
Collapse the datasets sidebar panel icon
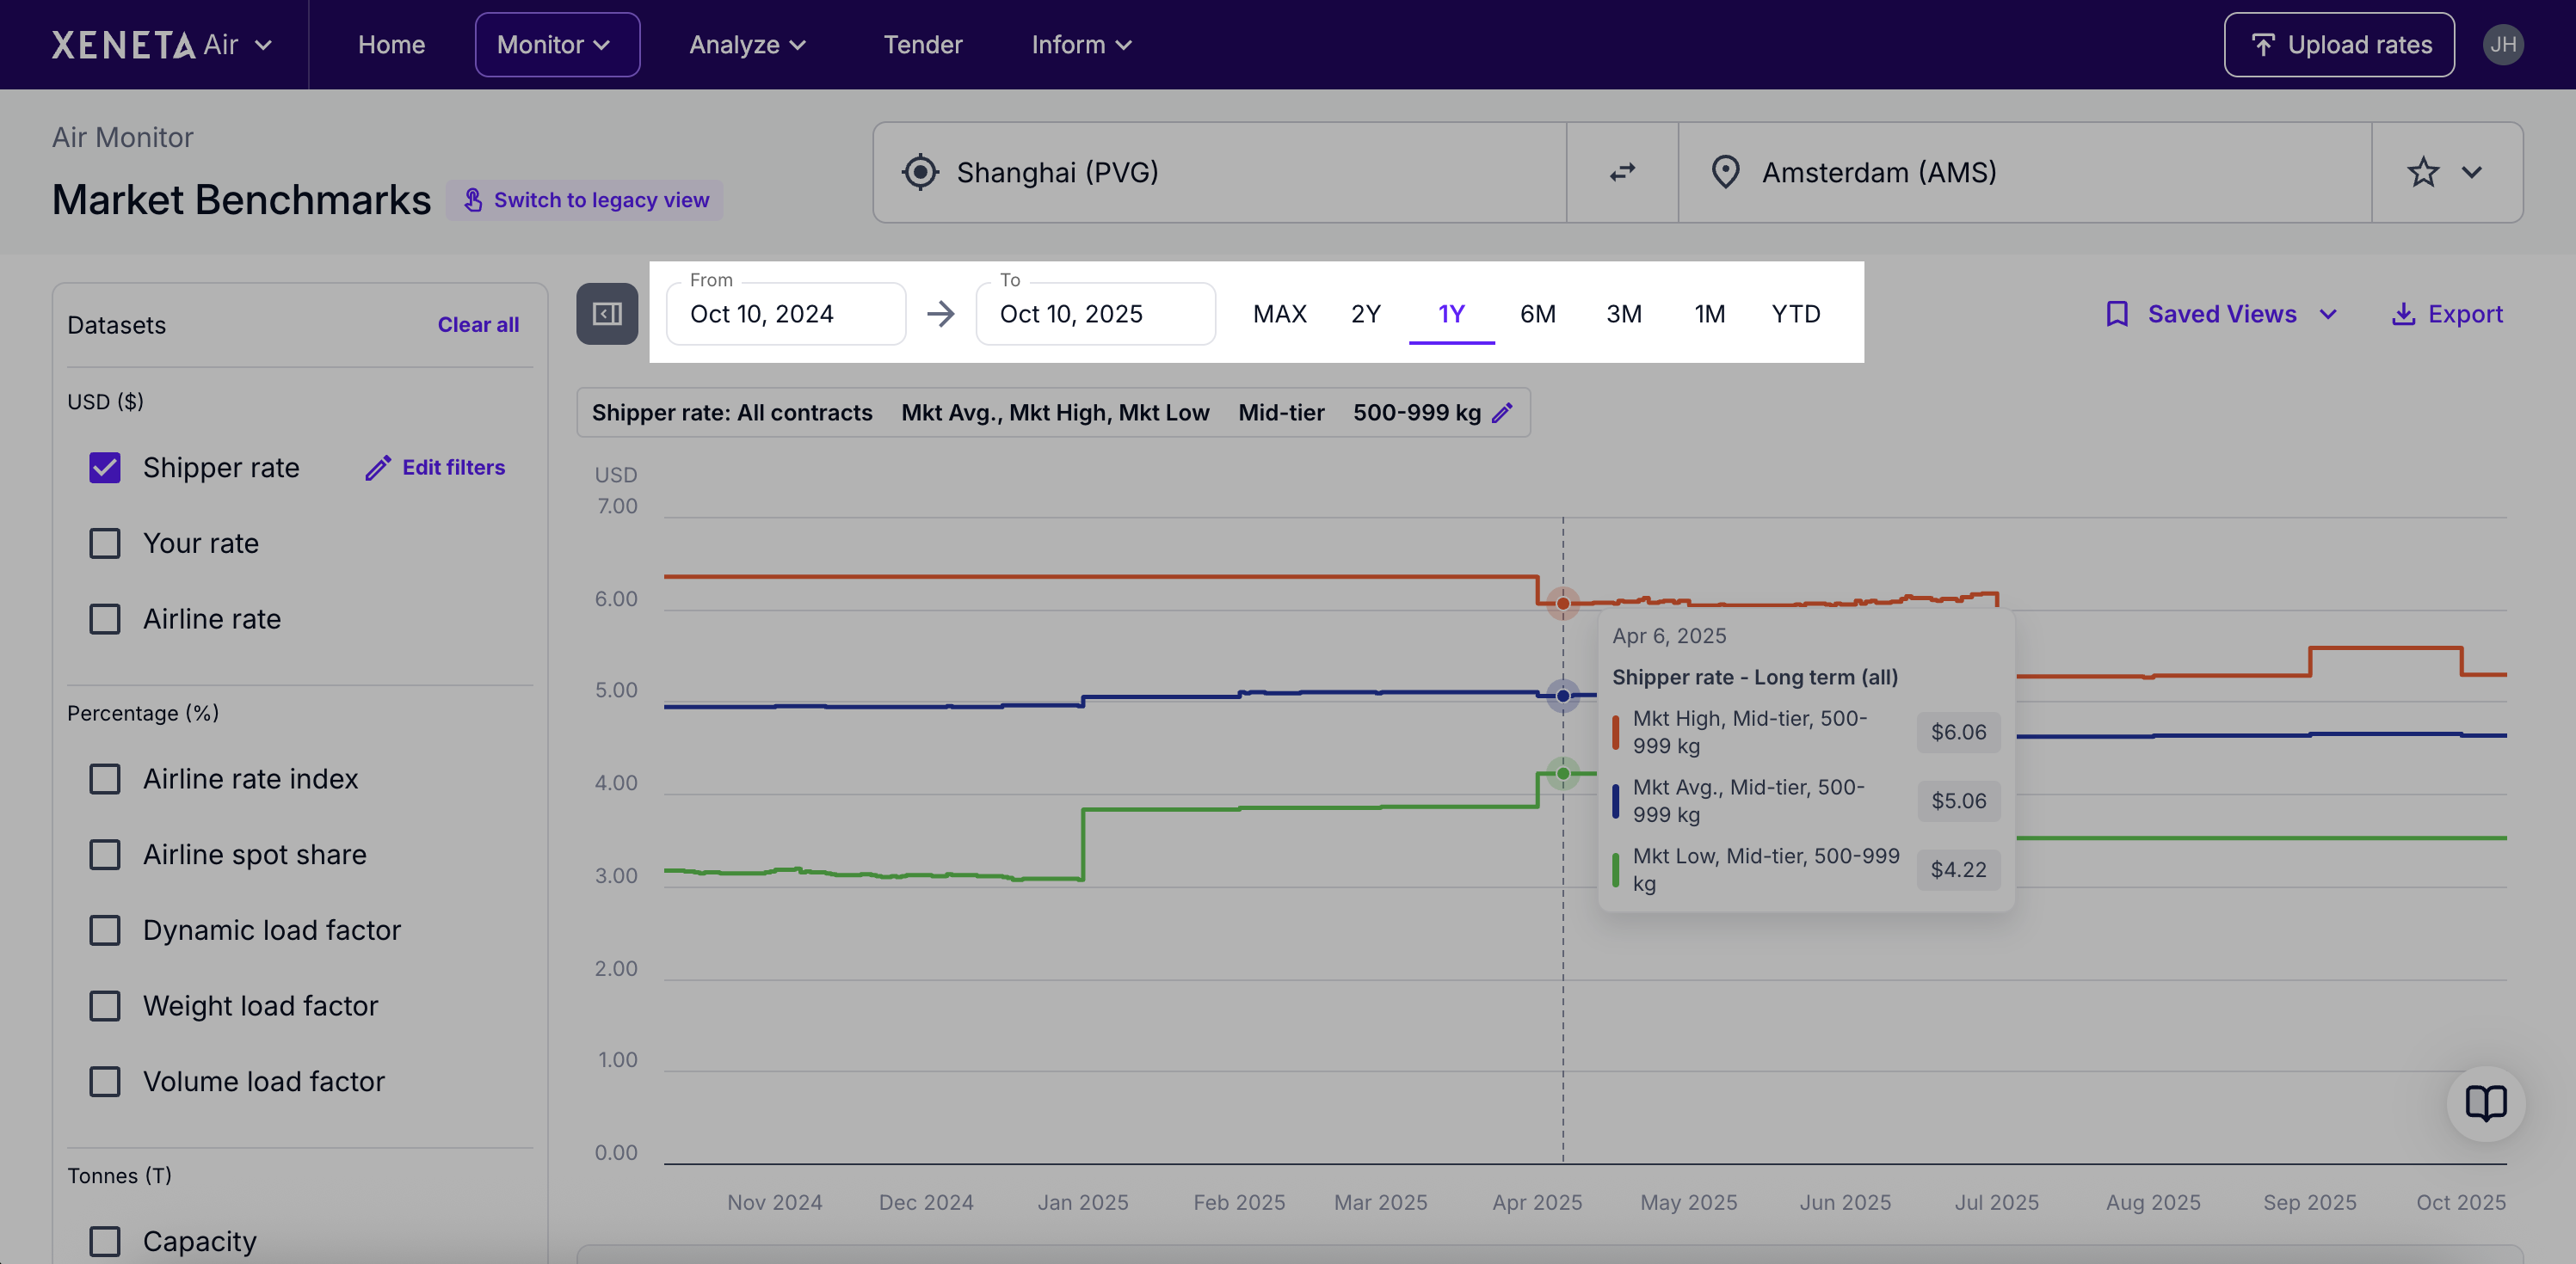click(x=607, y=314)
